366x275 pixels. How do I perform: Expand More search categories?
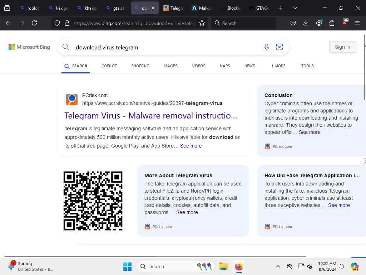[278, 66]
